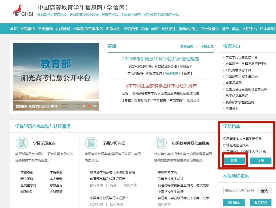Open 高考 in navigation bar

click(145, 29)
